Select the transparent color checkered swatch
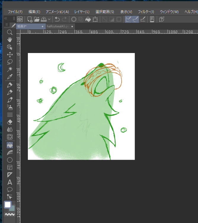 (10, 214)
